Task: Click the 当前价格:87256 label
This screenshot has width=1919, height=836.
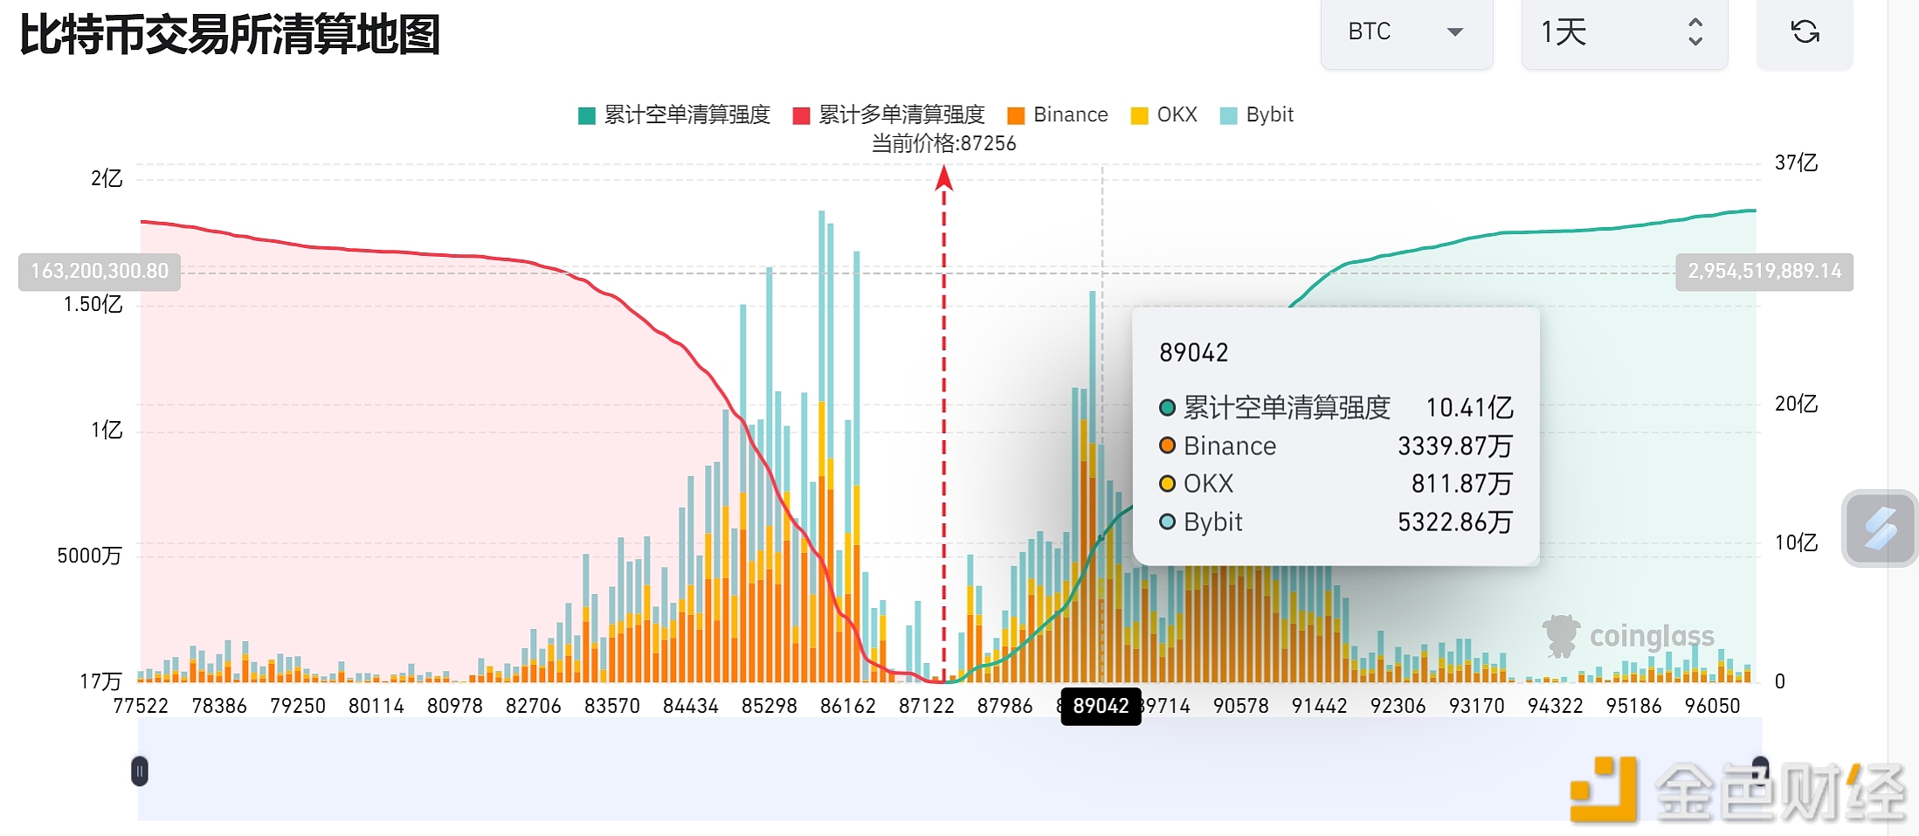Action: (x=944, y=143)
